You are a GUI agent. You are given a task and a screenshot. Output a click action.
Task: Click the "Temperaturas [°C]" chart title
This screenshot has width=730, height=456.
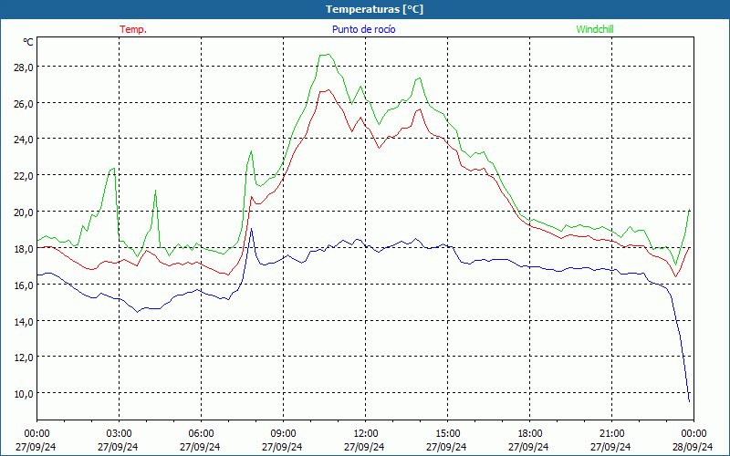tap(374, 9)
